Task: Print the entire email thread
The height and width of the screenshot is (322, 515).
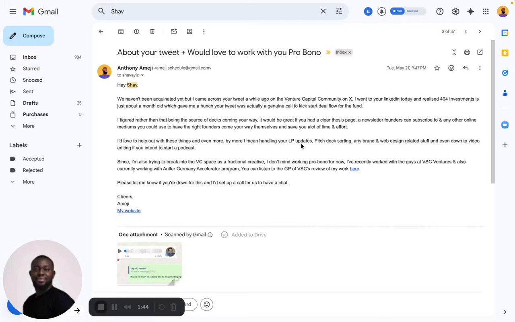Action: pos(467,52)
